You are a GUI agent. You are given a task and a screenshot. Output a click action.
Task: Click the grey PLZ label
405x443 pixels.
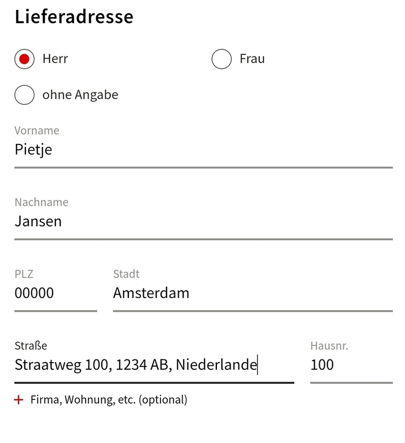pyautogui.click(x=24, y=274)
